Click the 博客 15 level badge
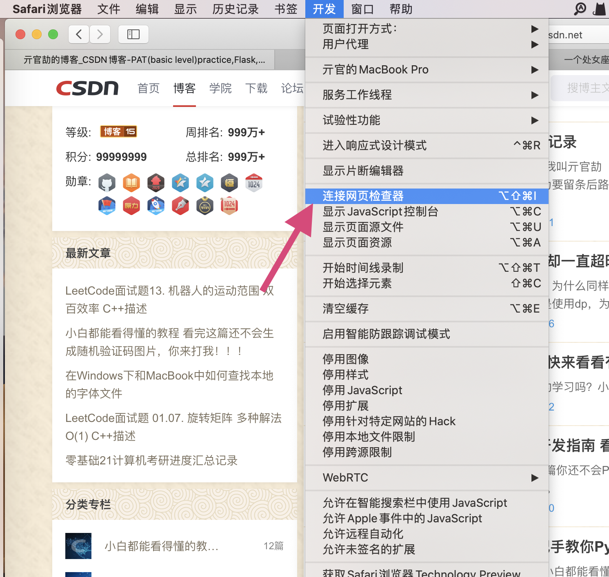Screen dimensions: 609x577 (118, 131)
